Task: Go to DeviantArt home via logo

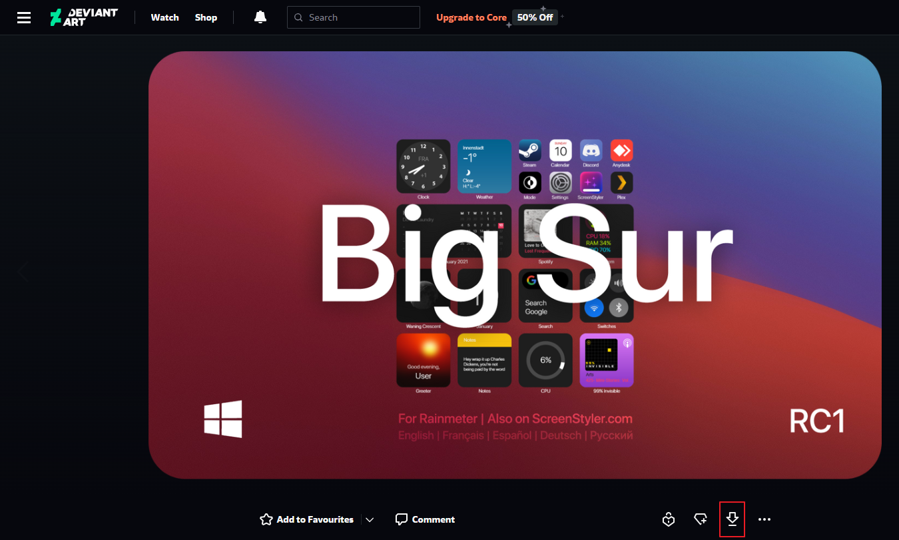Action: [x=84, y=17]
